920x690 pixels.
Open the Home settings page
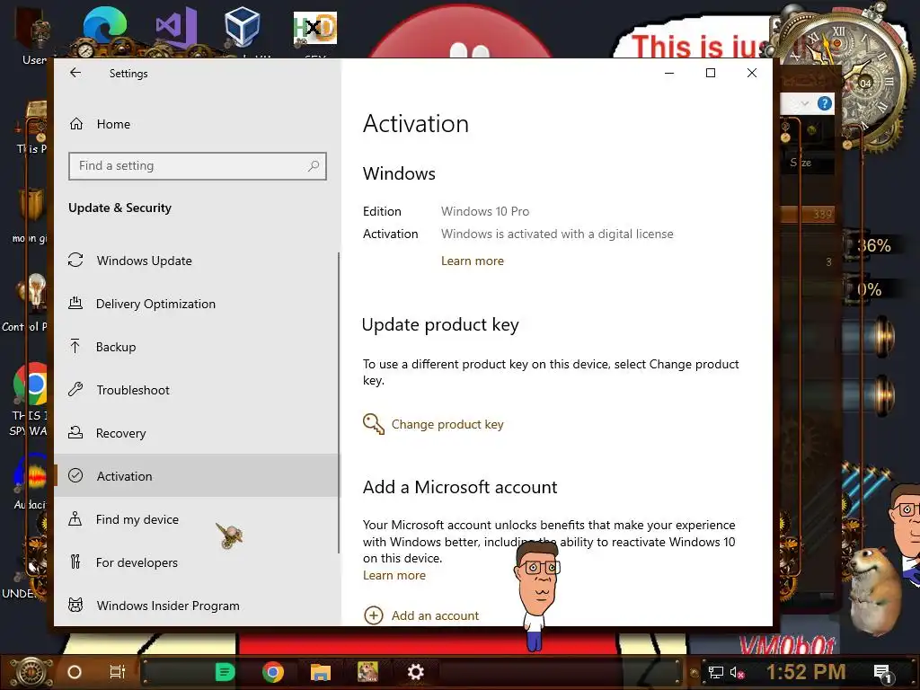tap(113, 124)
